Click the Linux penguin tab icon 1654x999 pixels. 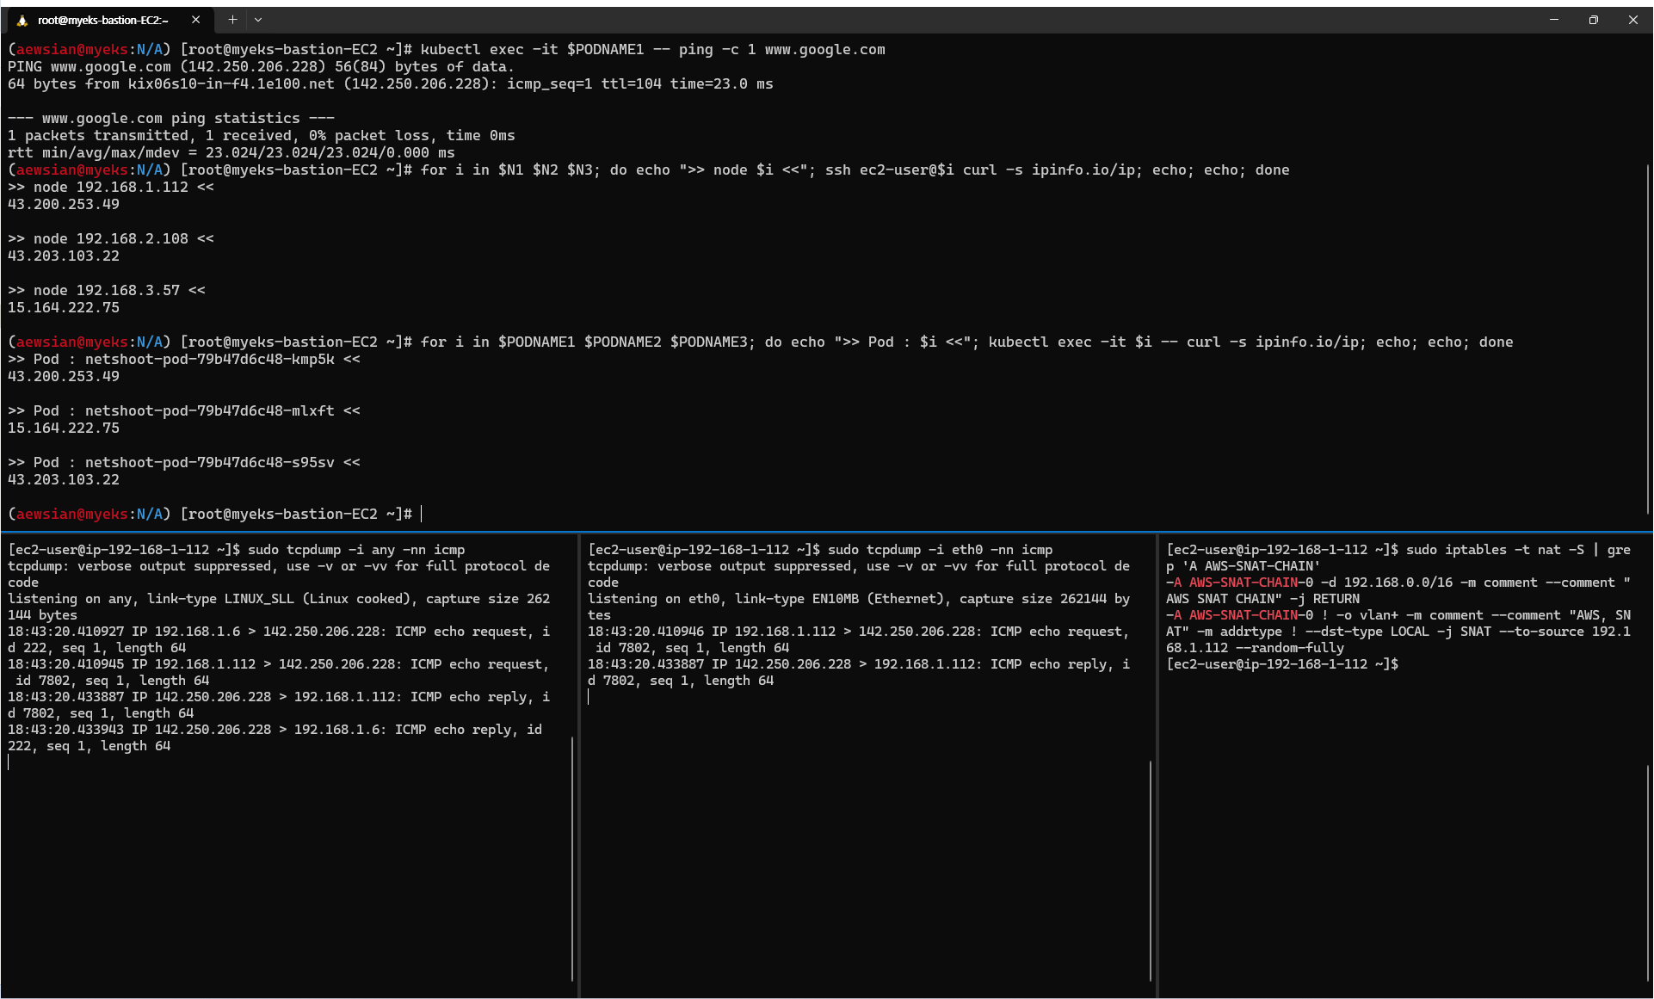[x=22, y=20]
